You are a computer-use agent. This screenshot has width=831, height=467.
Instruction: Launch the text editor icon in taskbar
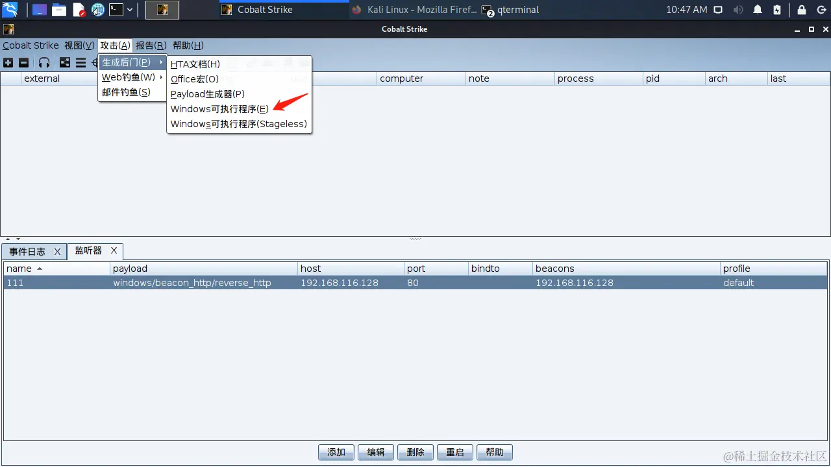79,10
